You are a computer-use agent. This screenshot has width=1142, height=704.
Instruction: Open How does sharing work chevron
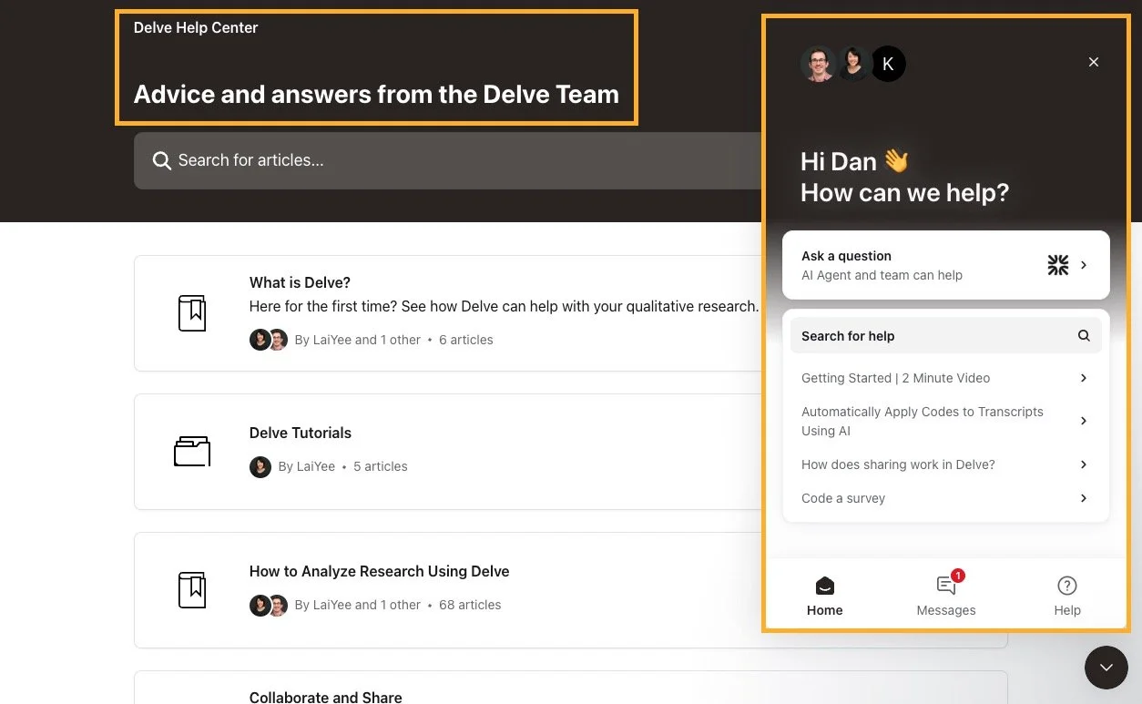(1083, 464)
